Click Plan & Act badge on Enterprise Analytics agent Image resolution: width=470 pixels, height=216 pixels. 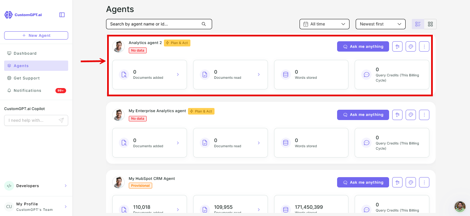pyautogui.click(x=201, y=111)
